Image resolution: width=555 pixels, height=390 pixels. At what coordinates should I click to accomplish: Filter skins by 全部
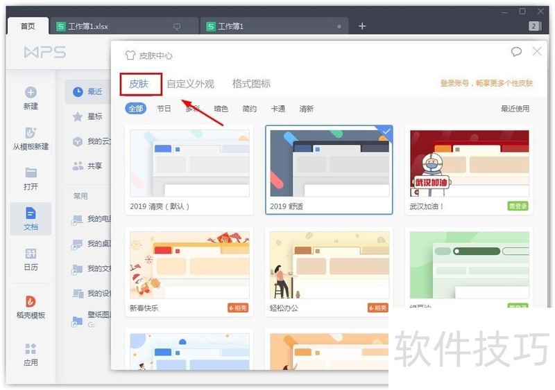(136, 109)
